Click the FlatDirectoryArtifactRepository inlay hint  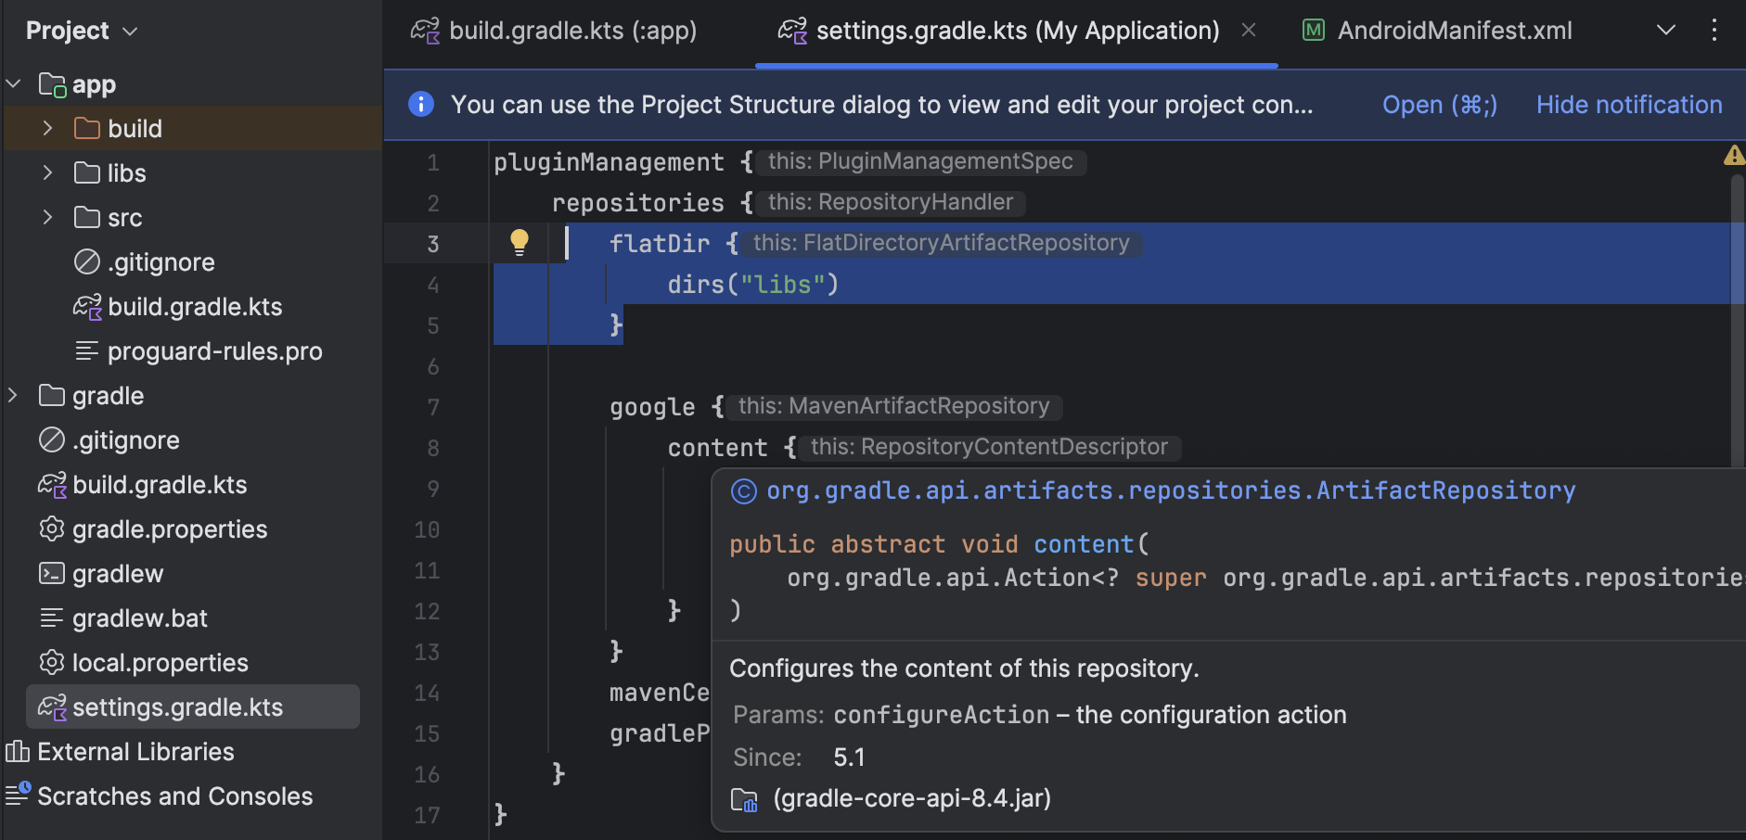pyautogui.click(x=942, y=243)
